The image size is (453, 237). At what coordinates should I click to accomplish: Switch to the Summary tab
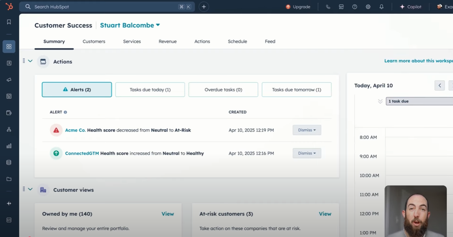tap(54, 41)
